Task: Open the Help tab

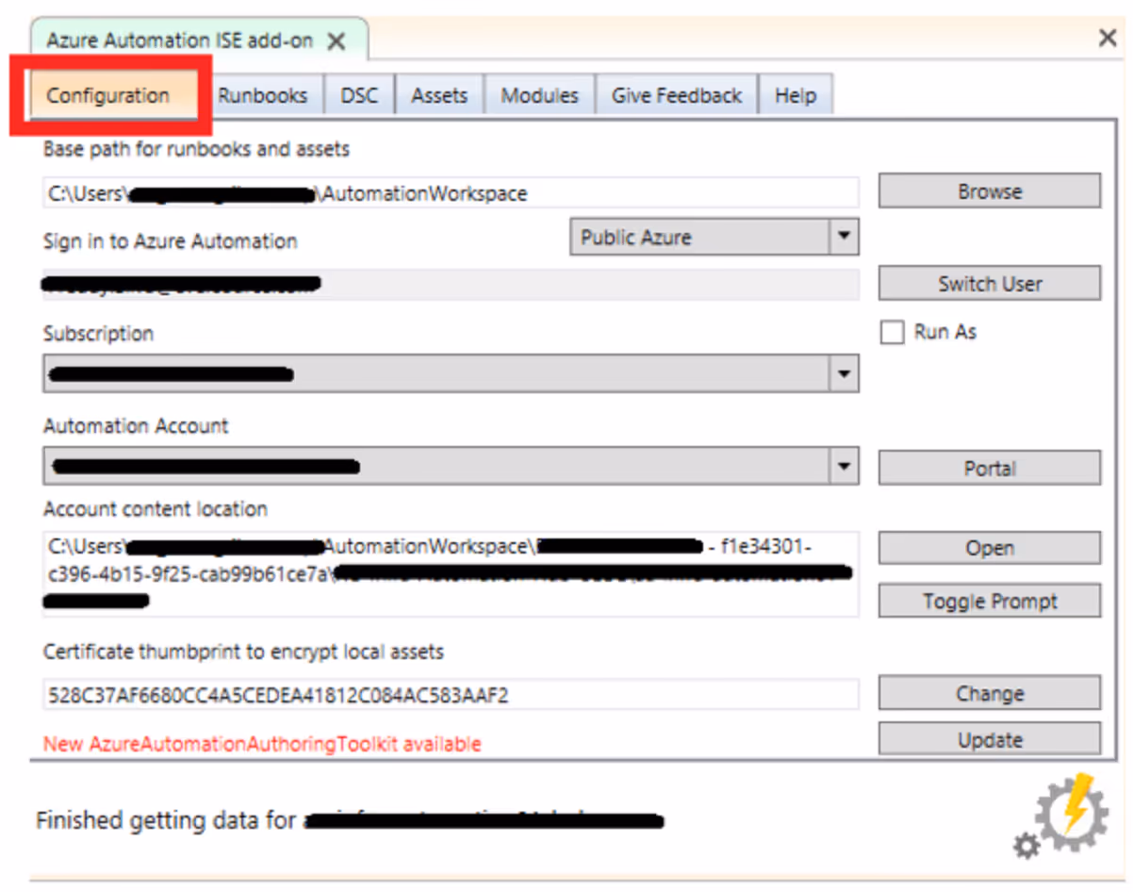Action: pos(796,95)
